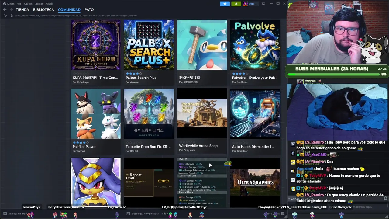
Task: Open the 'Worthwhile Arena Shop' title link
Action: [198, 146]
